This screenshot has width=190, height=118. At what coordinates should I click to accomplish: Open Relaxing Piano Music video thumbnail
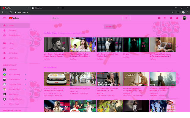[x=136, y=79]
